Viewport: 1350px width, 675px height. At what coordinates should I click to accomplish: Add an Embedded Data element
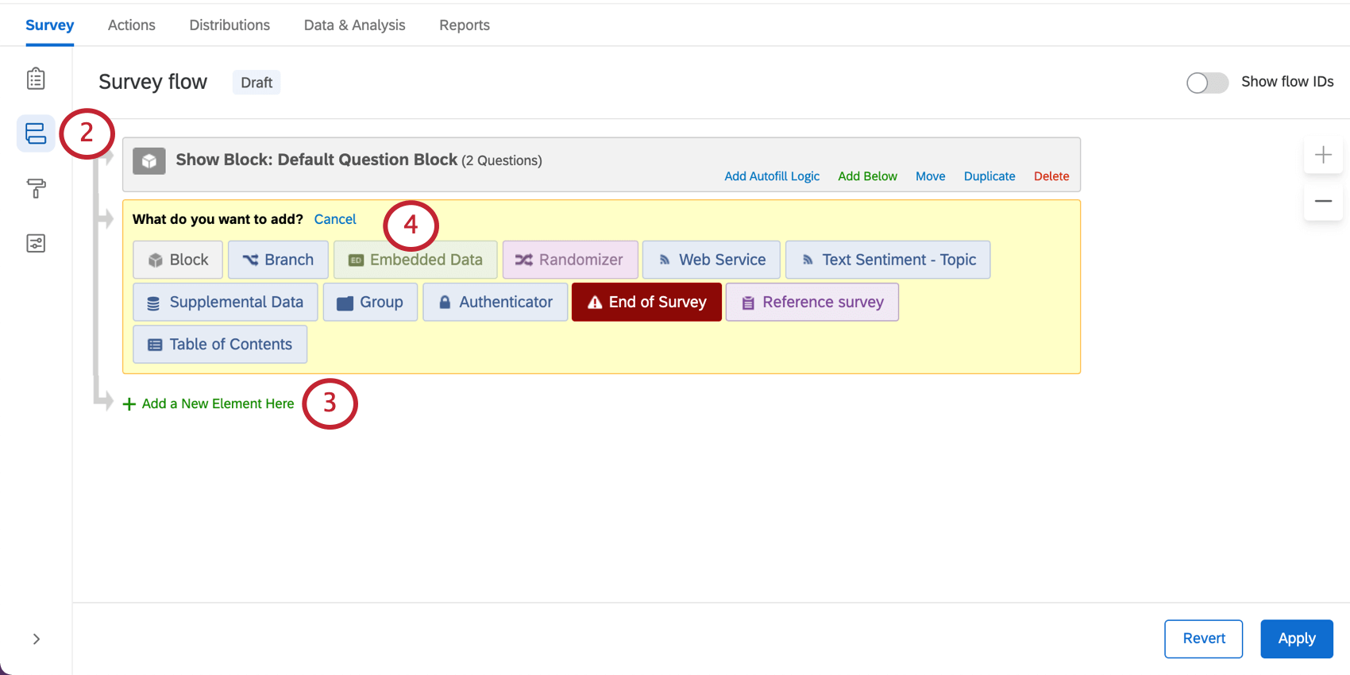tap(415, 260)
